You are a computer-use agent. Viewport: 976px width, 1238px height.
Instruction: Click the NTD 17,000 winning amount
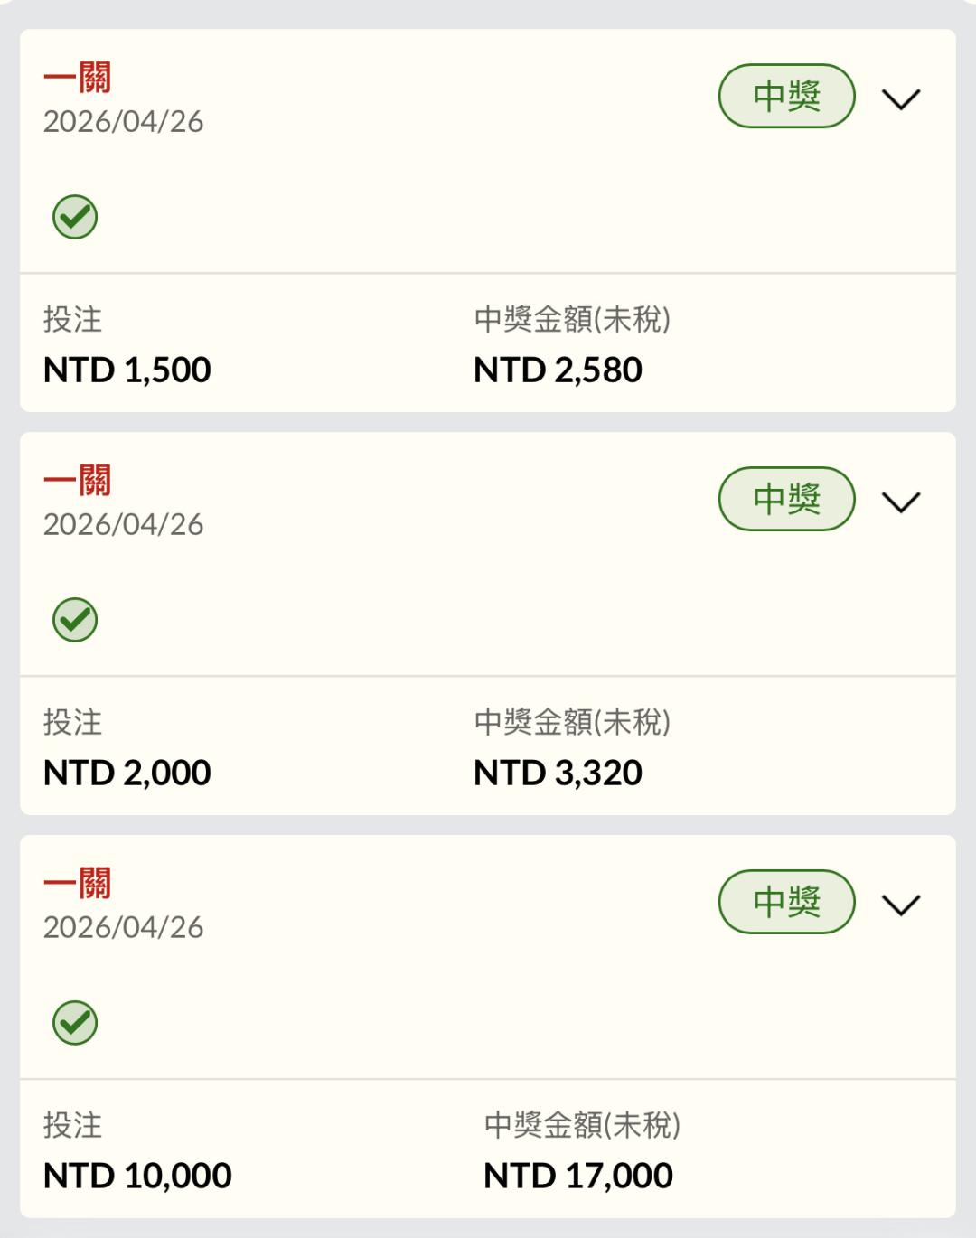[x=578, y=1177]
